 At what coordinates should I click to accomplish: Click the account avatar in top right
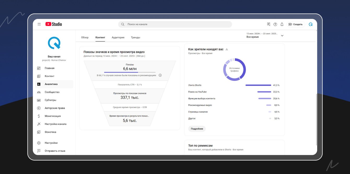click(311, 24)
